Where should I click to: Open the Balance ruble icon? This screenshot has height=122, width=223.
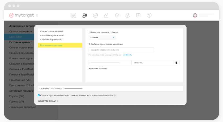tap(95, 15)
